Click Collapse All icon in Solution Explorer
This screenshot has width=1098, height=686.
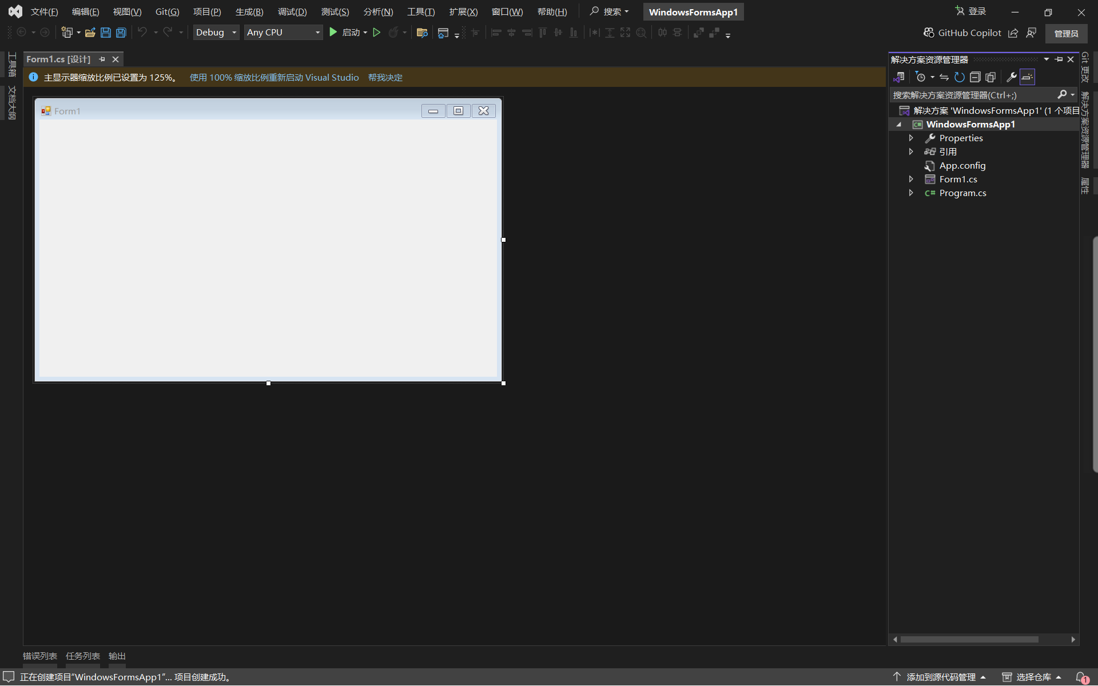(975, 77)
